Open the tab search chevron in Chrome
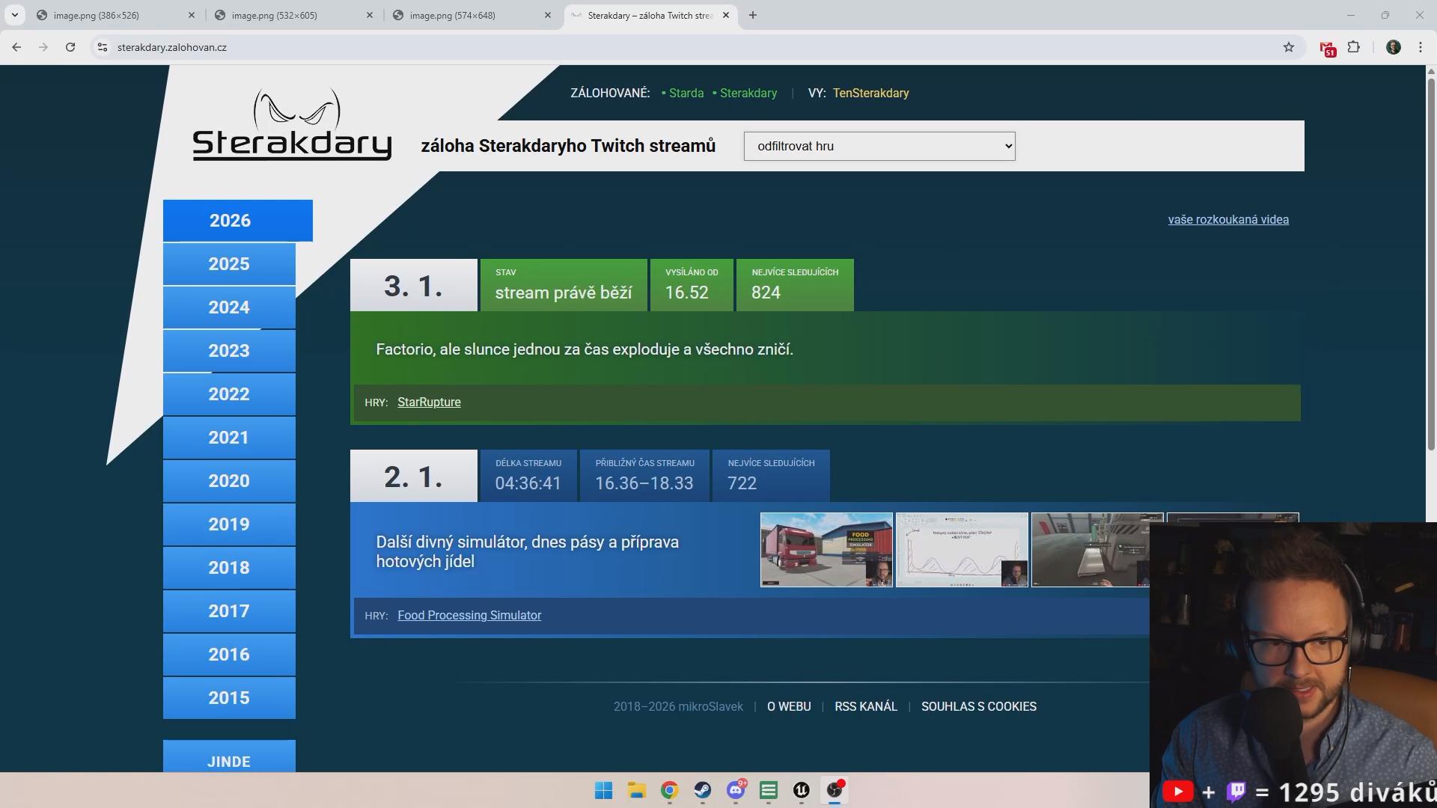1437x808 pixels. coord(14,15)
